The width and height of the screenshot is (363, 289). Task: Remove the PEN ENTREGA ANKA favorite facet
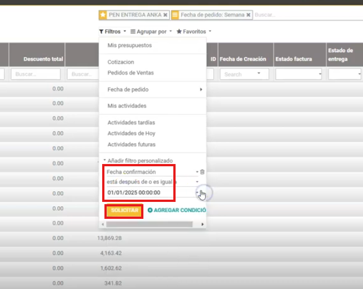[x=165, y=15]
